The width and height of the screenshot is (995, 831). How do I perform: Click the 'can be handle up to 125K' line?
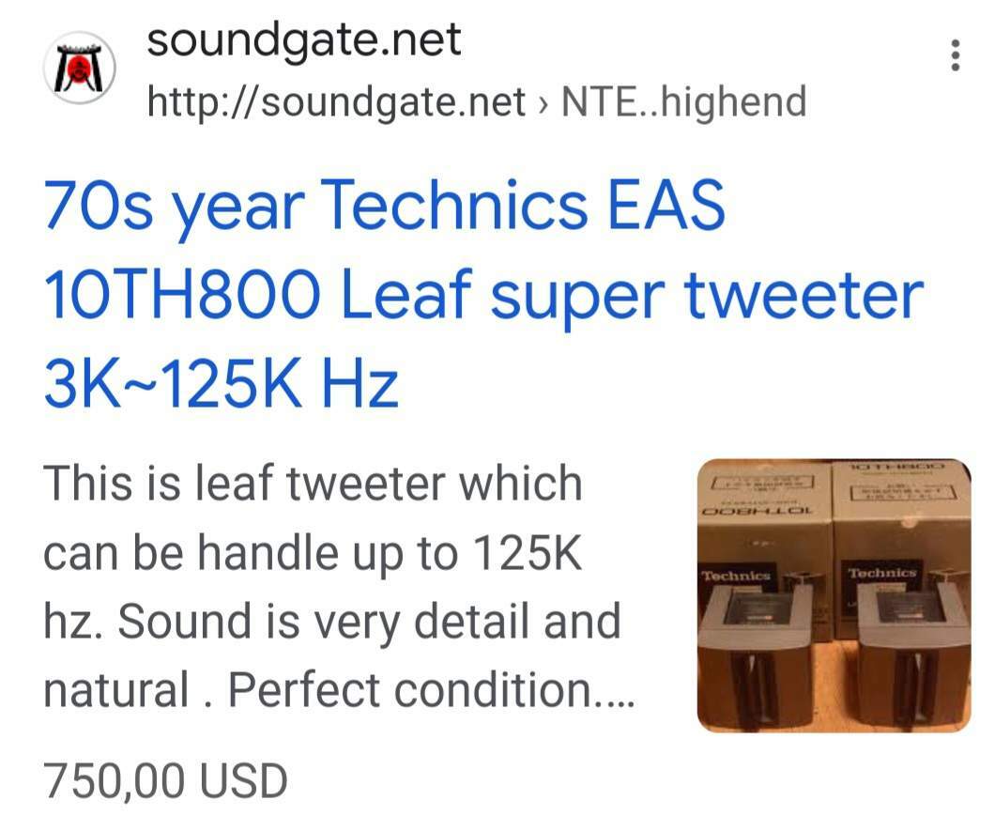[x=313, y=553]
